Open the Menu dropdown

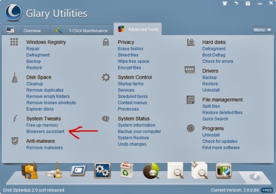tap(262, 30)
